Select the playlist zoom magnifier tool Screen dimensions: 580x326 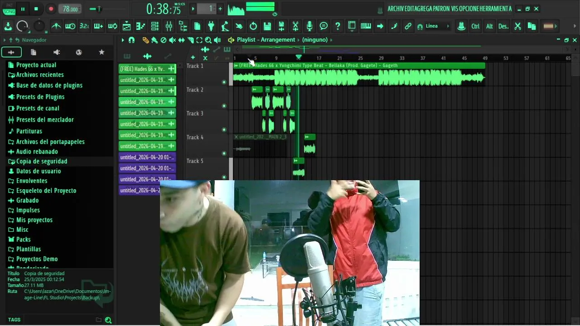tap(208, 40)
